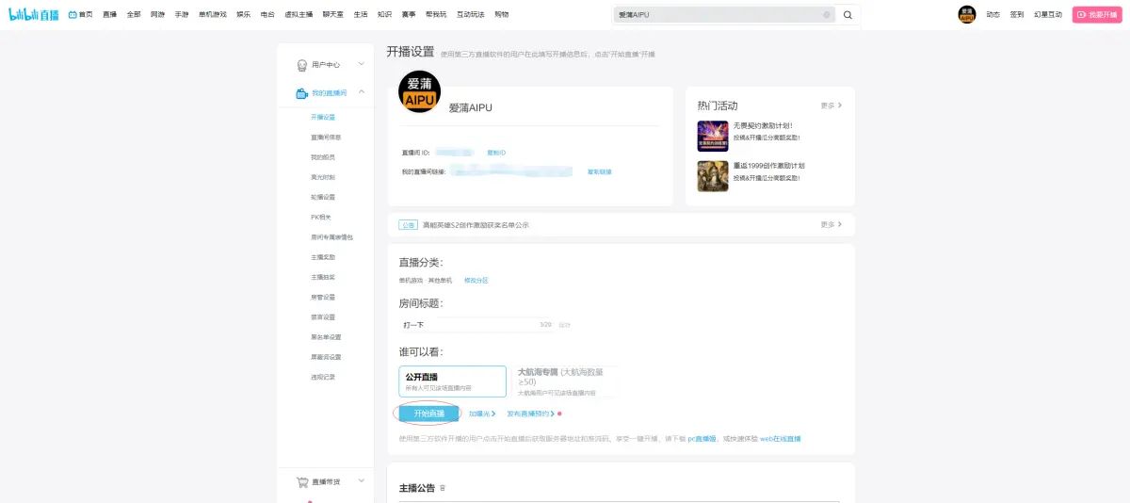Open 生活 category in navigation
Viewport: 1130px width, 503px height.
coord(361,15)
